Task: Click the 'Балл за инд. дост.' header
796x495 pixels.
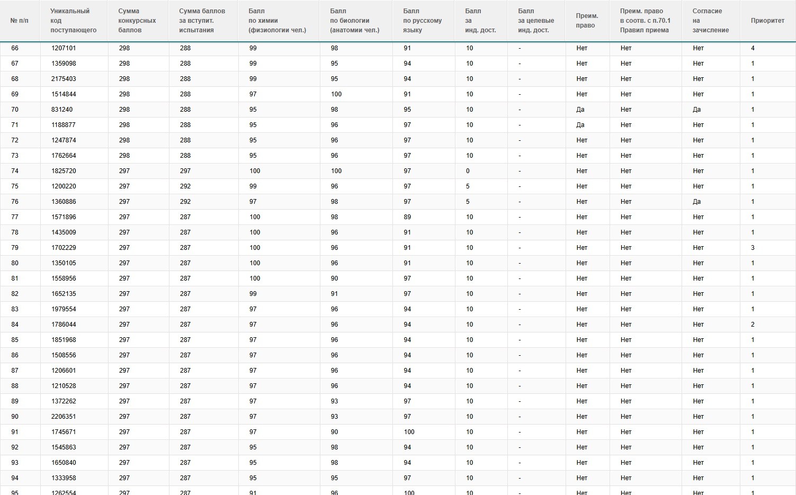Action: pos(480,21)
